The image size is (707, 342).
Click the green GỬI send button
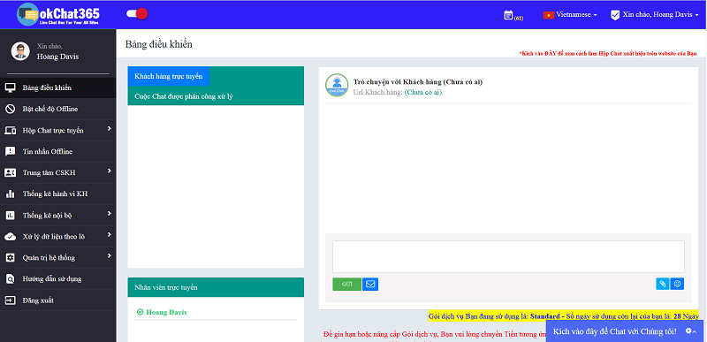pos(346,285)
